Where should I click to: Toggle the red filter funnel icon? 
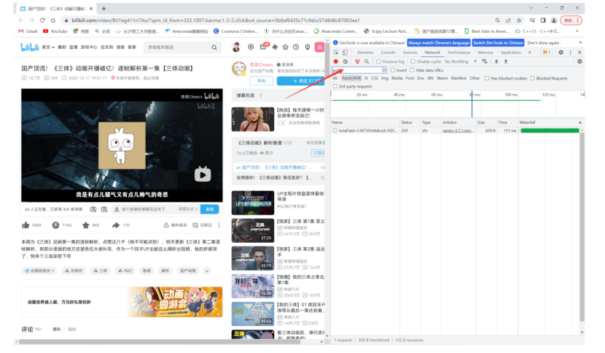[357, 61]
